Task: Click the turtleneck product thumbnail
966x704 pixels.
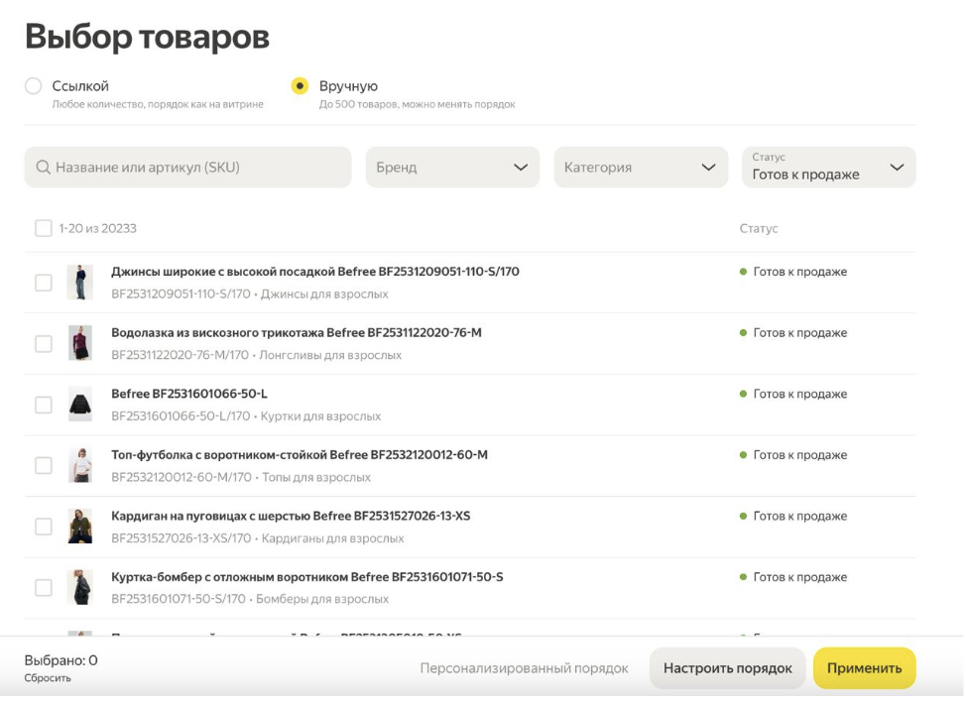Action: pyautogui.click(x=80, y=343)
